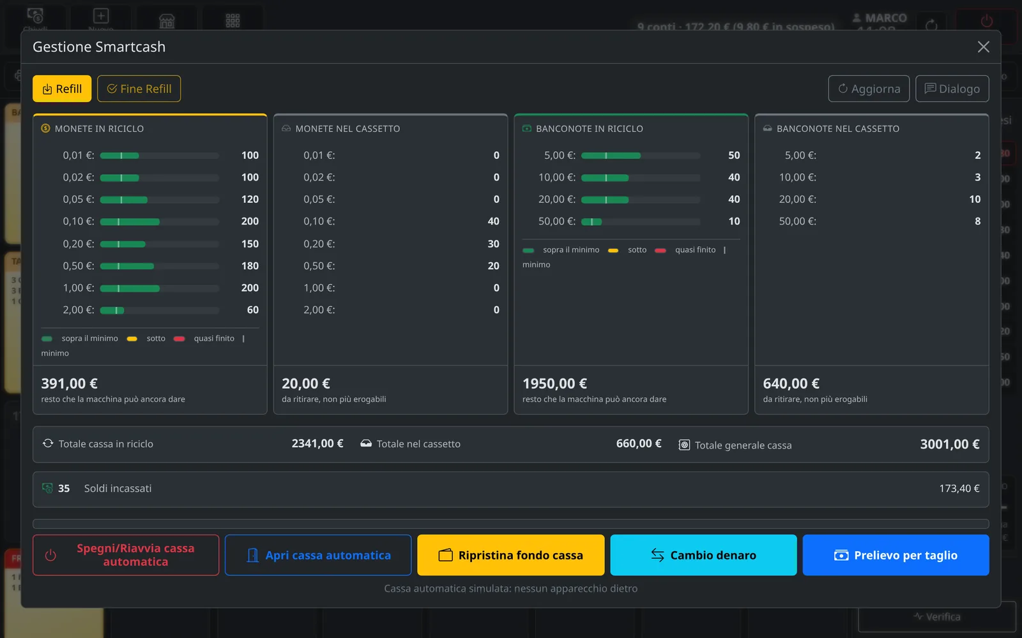Select the 173,40 € collected amount

[x=959, y=489]
